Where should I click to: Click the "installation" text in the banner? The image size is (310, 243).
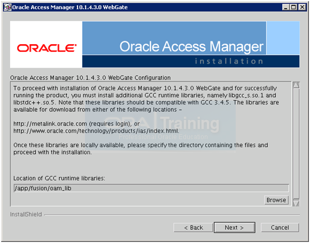click(x=229, y=61)
